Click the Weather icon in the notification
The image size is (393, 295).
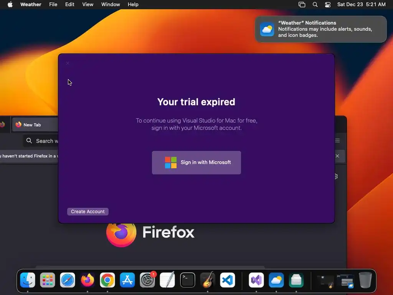[x=267, y=29]
